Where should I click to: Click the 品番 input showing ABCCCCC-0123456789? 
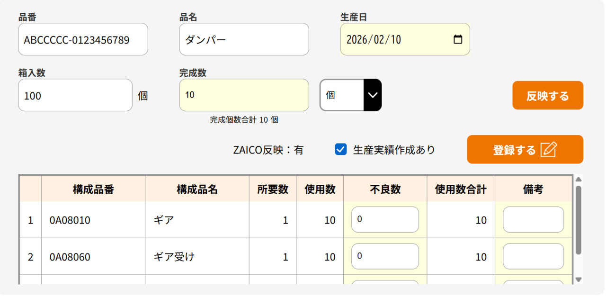83,39
